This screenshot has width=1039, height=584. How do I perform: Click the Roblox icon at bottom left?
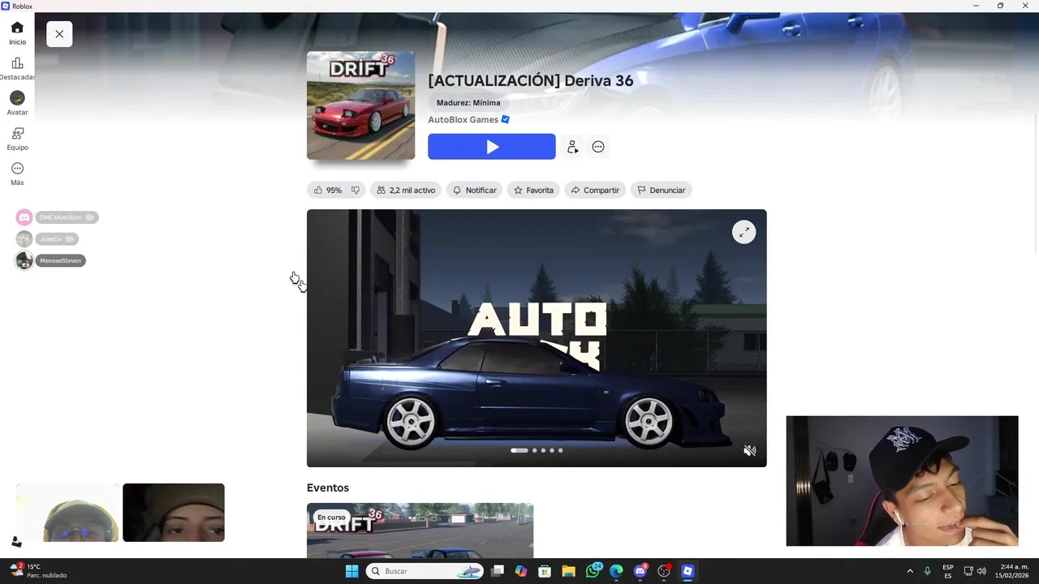coord(16,542)
